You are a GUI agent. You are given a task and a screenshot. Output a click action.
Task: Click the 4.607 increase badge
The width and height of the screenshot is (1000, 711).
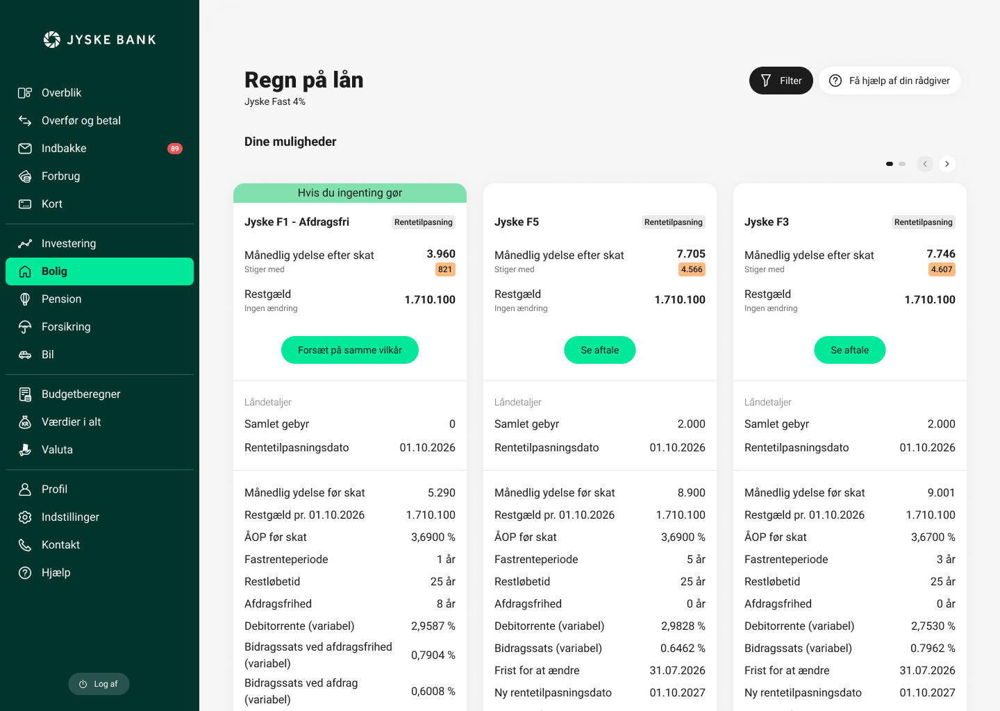pyautogui.click(x=942, y=269)
